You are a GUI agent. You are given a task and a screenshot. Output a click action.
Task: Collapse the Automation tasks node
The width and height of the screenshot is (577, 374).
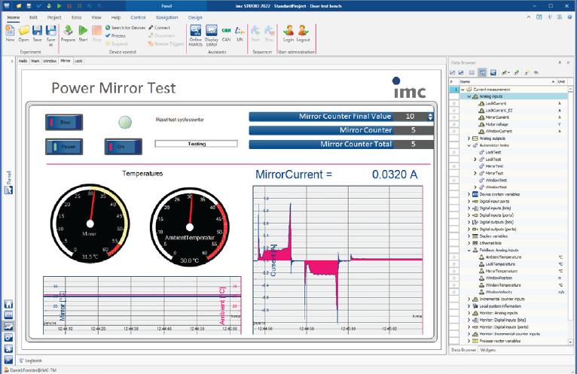tap(469, 145)
